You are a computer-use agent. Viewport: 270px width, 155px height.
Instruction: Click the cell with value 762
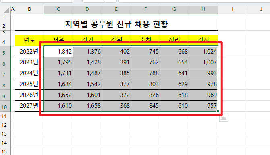pos(145,62)
